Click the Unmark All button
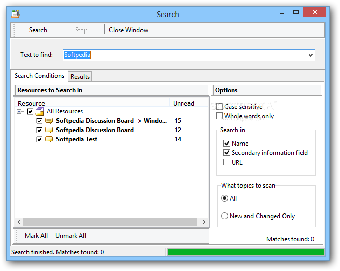The width and height of the screenshot is (340, 271). coord(70,236)
